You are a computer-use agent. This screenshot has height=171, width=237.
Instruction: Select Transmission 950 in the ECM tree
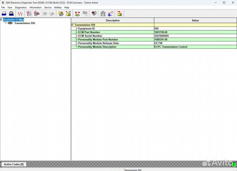(x=24, y=23)
